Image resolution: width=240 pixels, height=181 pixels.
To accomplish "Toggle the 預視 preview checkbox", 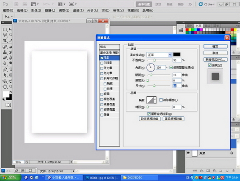I will pos(210,65).
